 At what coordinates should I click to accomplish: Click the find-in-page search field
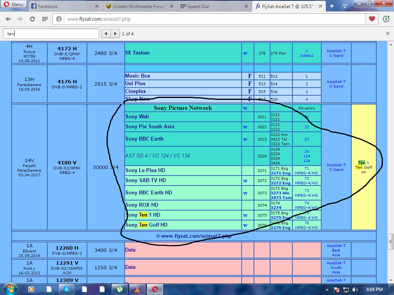(51, 34)
